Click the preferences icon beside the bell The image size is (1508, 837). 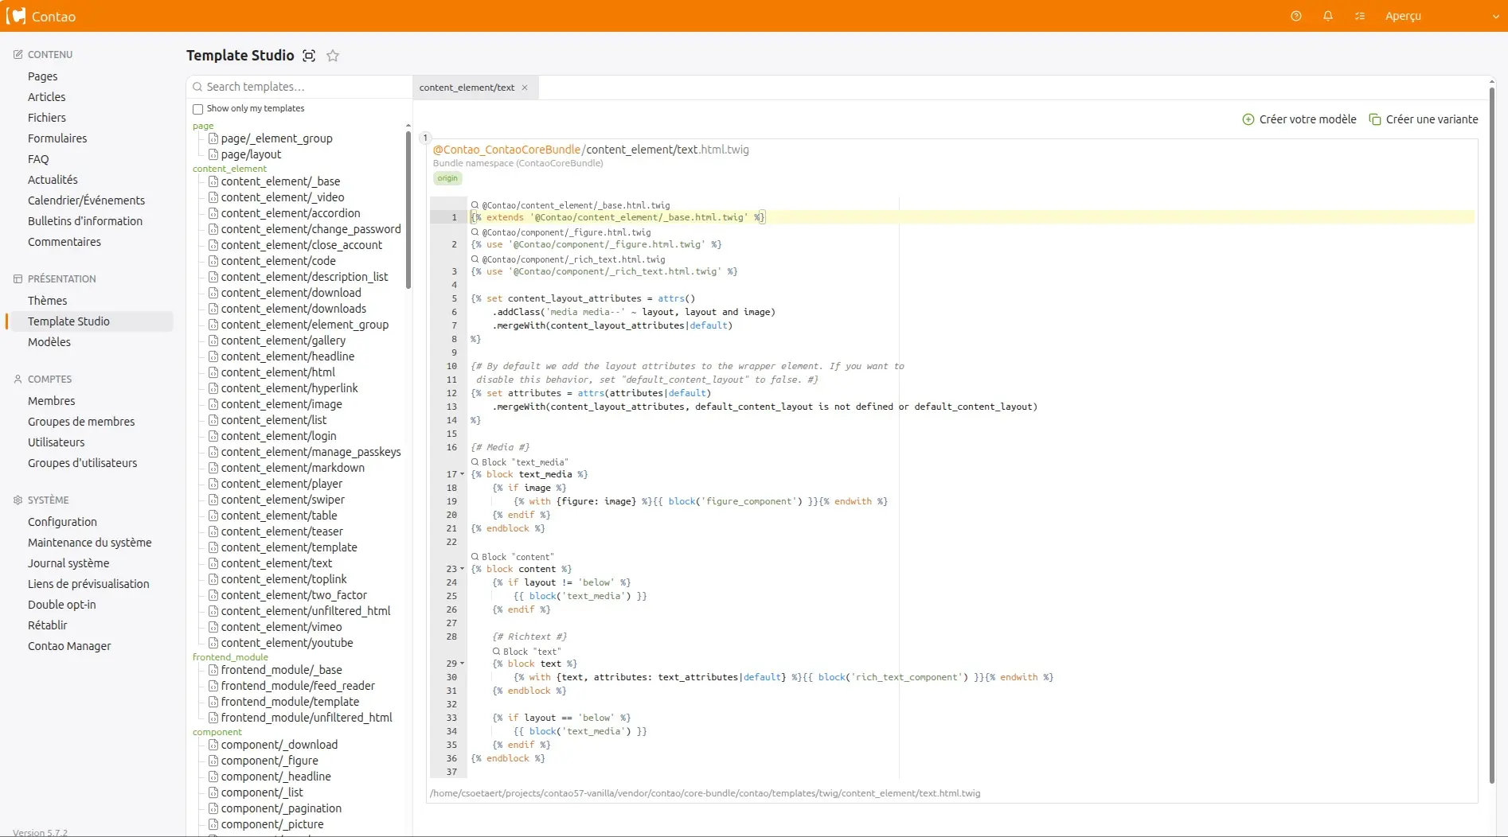tap(1360, 16)
